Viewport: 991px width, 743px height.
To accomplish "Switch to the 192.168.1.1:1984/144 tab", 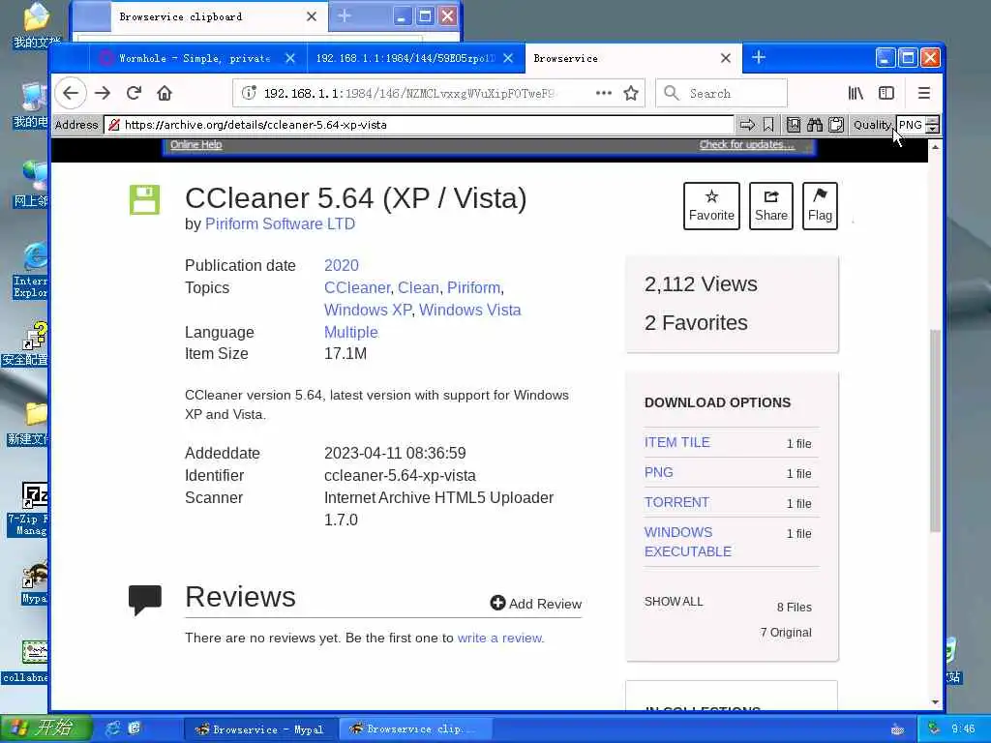I will (405, 58).
